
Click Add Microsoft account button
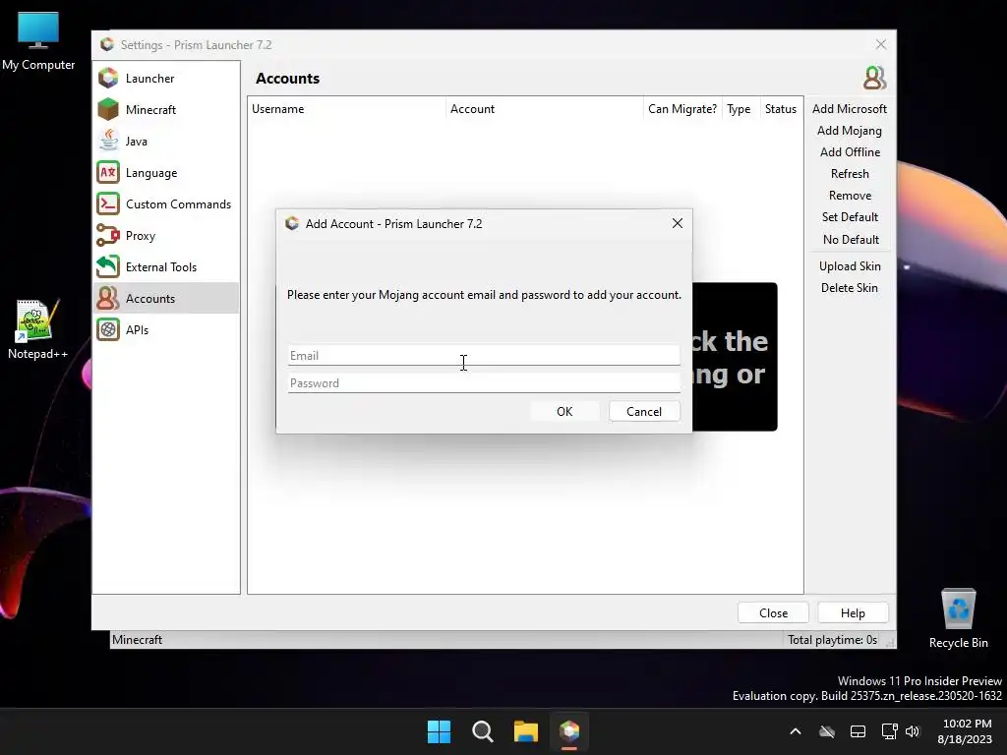coord(849,109)
